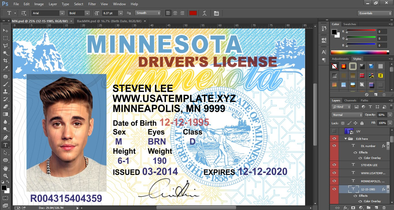Viewport: 394px width, 210px height.
Task: Open the layer Kind filter dropdown
Action: point(341,107)
